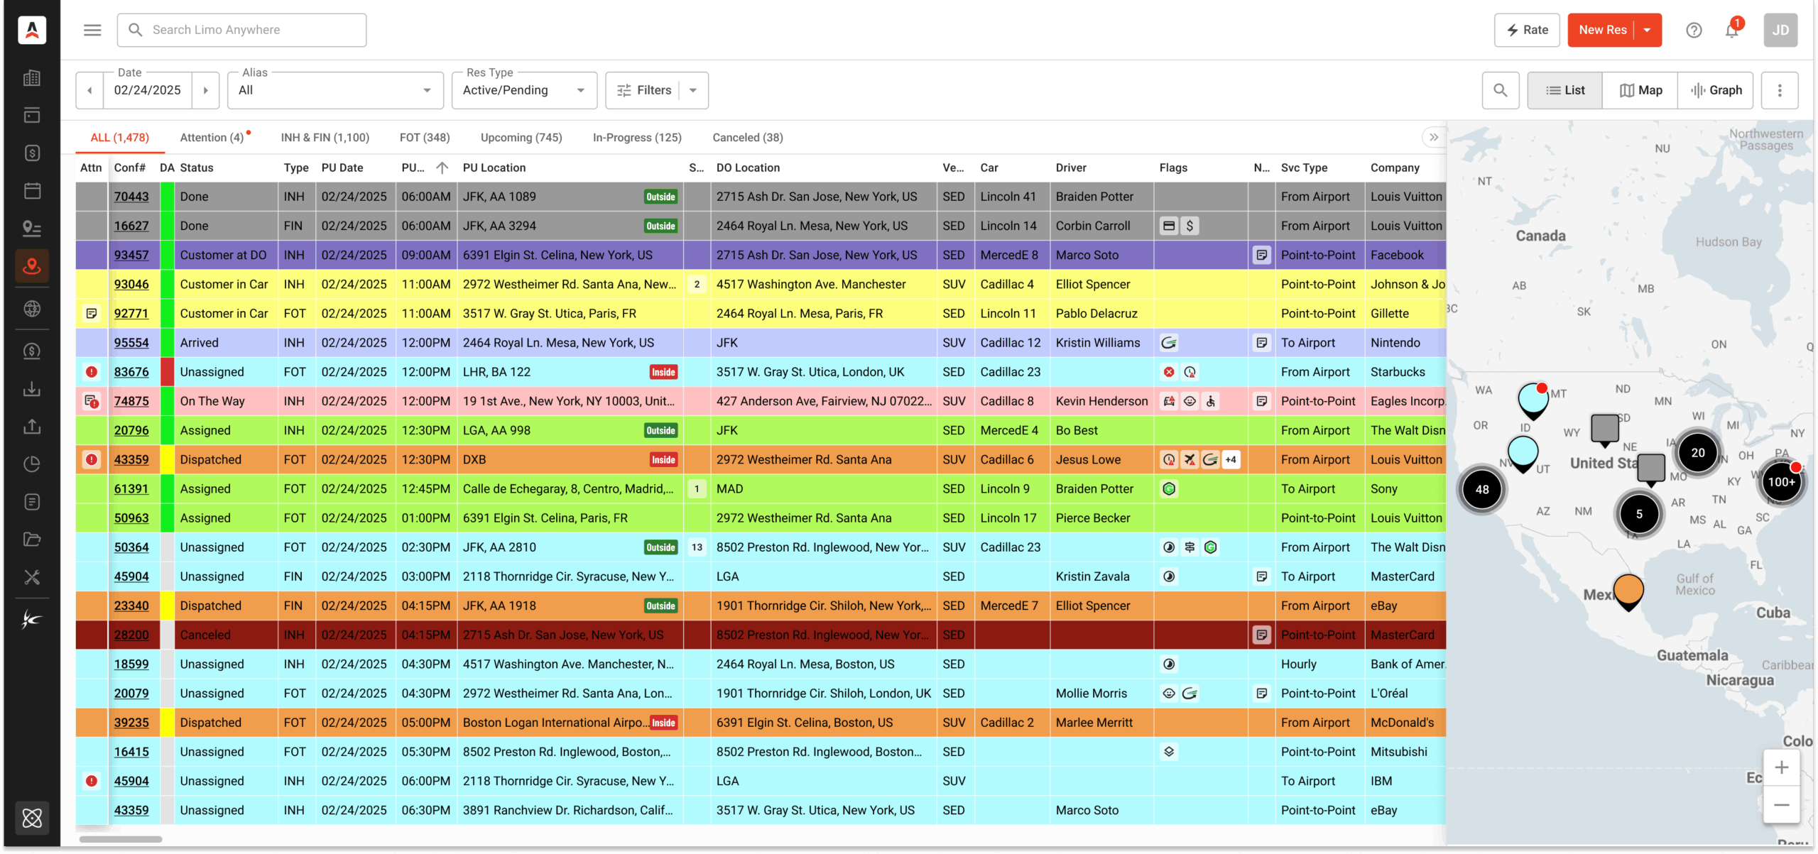Click the calendar icon in sidebar

(x=32, y=190)
